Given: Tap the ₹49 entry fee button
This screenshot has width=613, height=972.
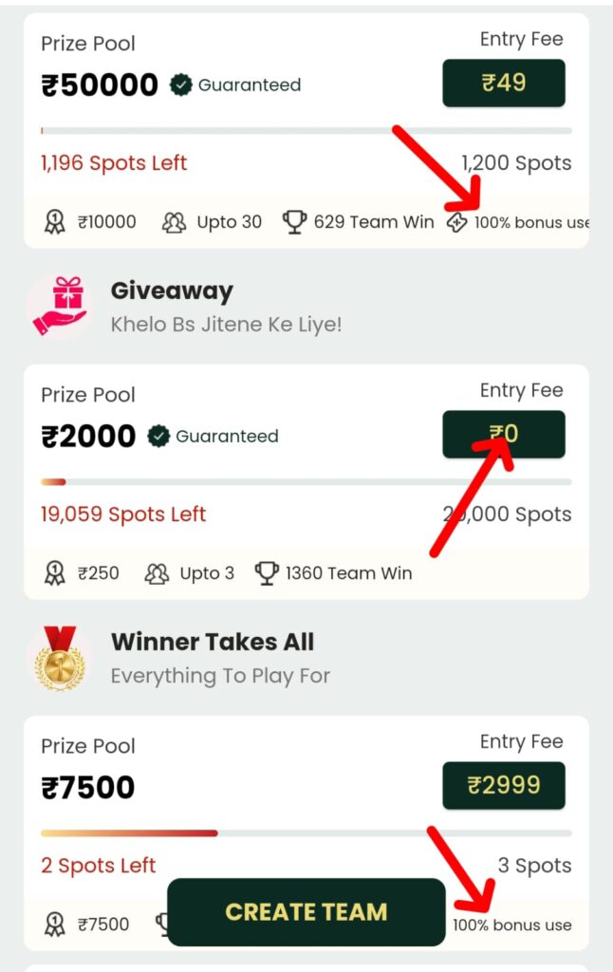Looking at the screenshot, I should 503,83.
